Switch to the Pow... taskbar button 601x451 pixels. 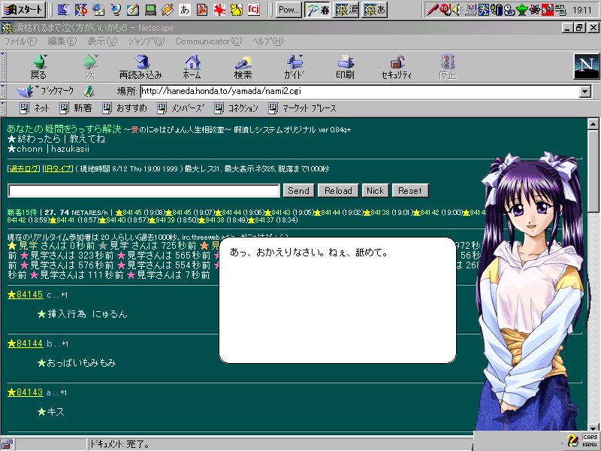pyautogui.click(x=288, y=10)
